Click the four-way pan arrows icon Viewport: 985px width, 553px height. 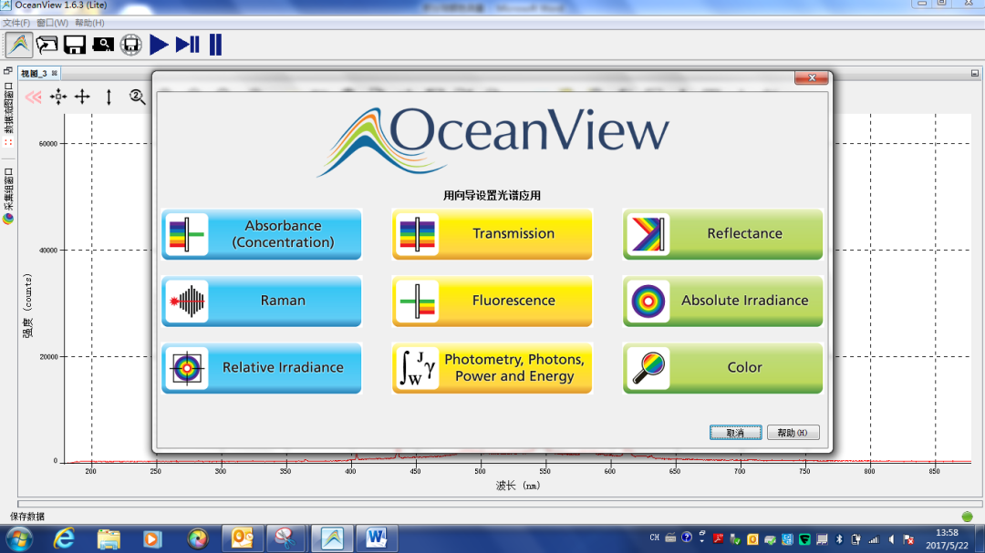(82, 97)
